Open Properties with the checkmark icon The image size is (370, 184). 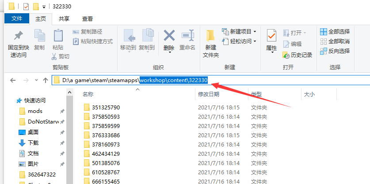271,36
